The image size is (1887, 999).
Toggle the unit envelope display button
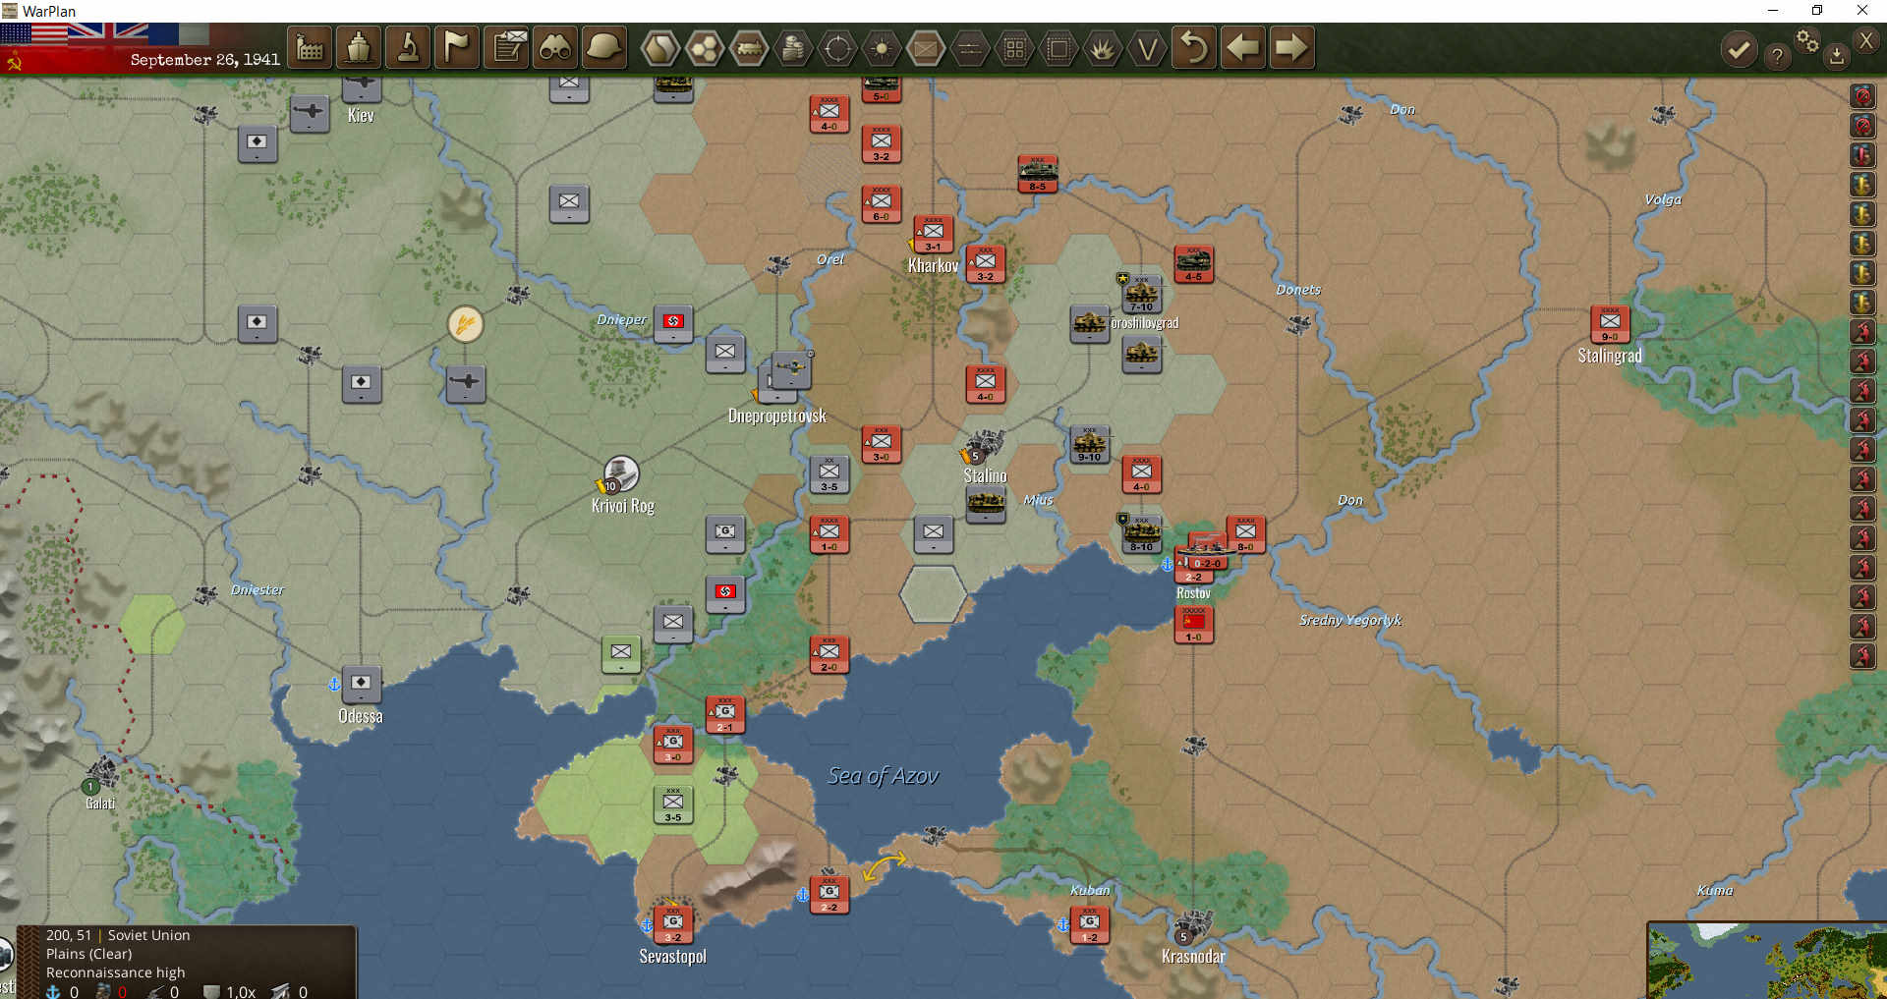926,48
